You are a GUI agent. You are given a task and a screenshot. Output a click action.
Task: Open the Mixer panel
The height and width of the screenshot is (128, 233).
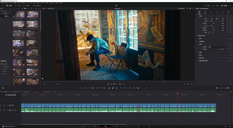pyautogui.click(x=207, y=5)
